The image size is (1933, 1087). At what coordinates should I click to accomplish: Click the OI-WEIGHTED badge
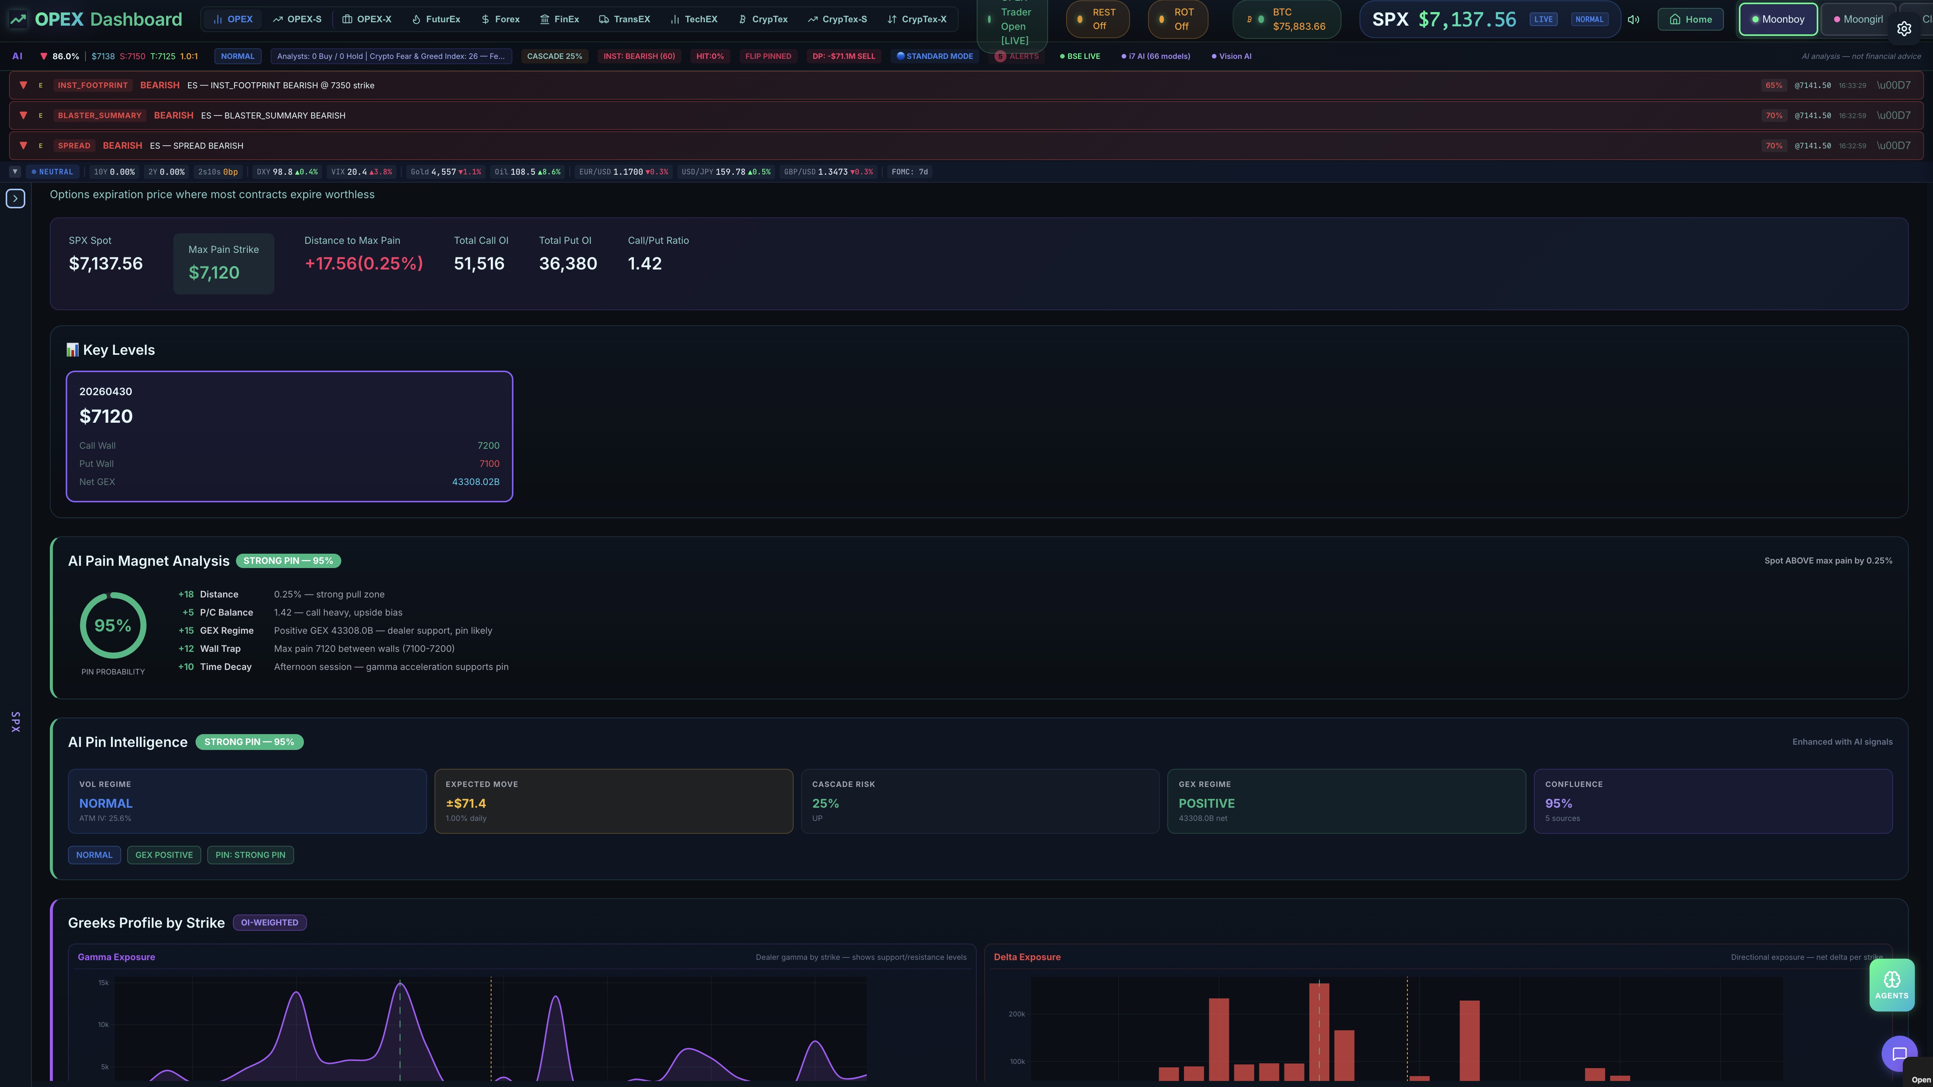coord(270,923)
